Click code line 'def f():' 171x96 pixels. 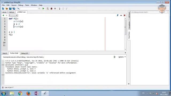point(14,19)
